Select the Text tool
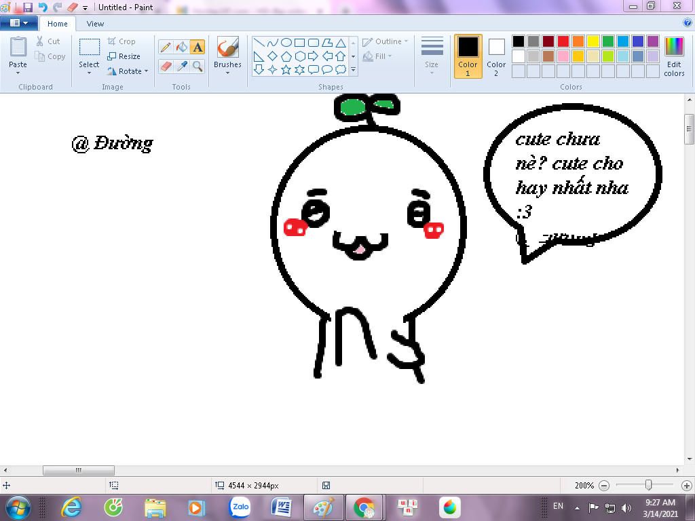 pyautogui.click(x=198, y=47)
